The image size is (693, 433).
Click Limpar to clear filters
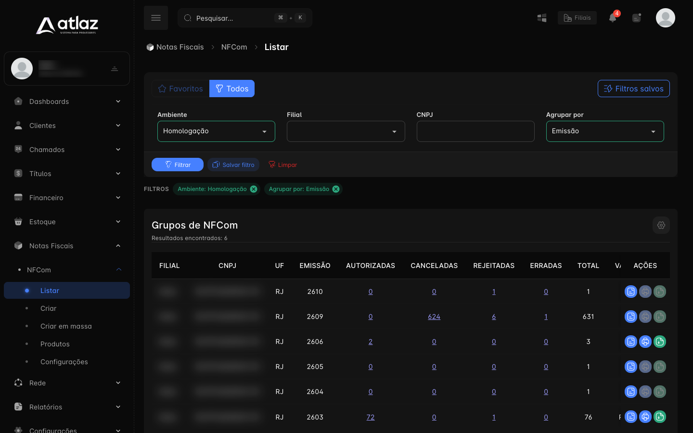[x=282, y=165]
